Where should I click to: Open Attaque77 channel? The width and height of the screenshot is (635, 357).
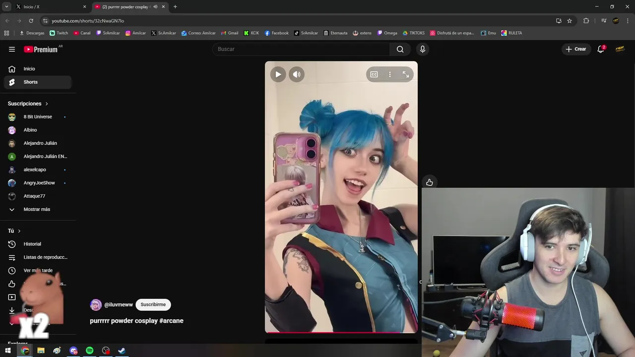[38, 196]
